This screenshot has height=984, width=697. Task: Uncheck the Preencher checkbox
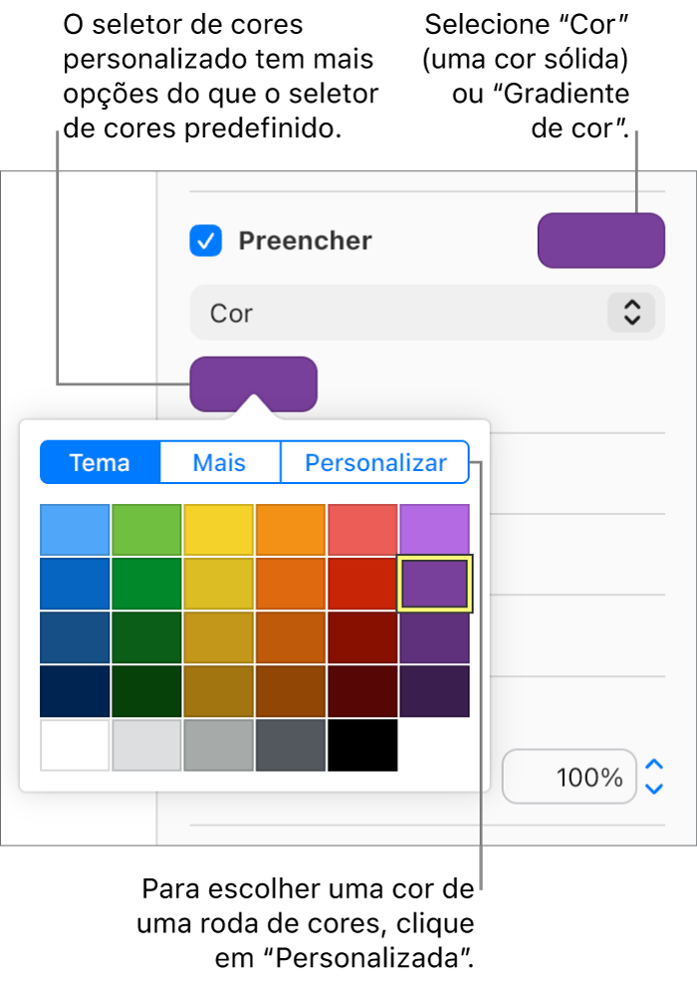coord(205,240)
